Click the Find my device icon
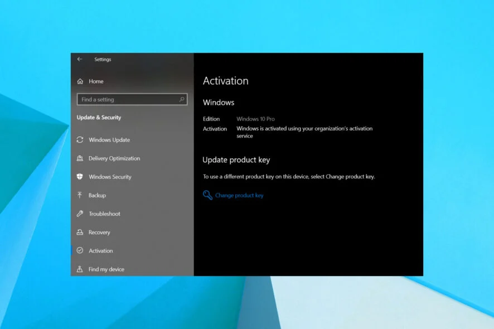 click(x=80, y=269)
